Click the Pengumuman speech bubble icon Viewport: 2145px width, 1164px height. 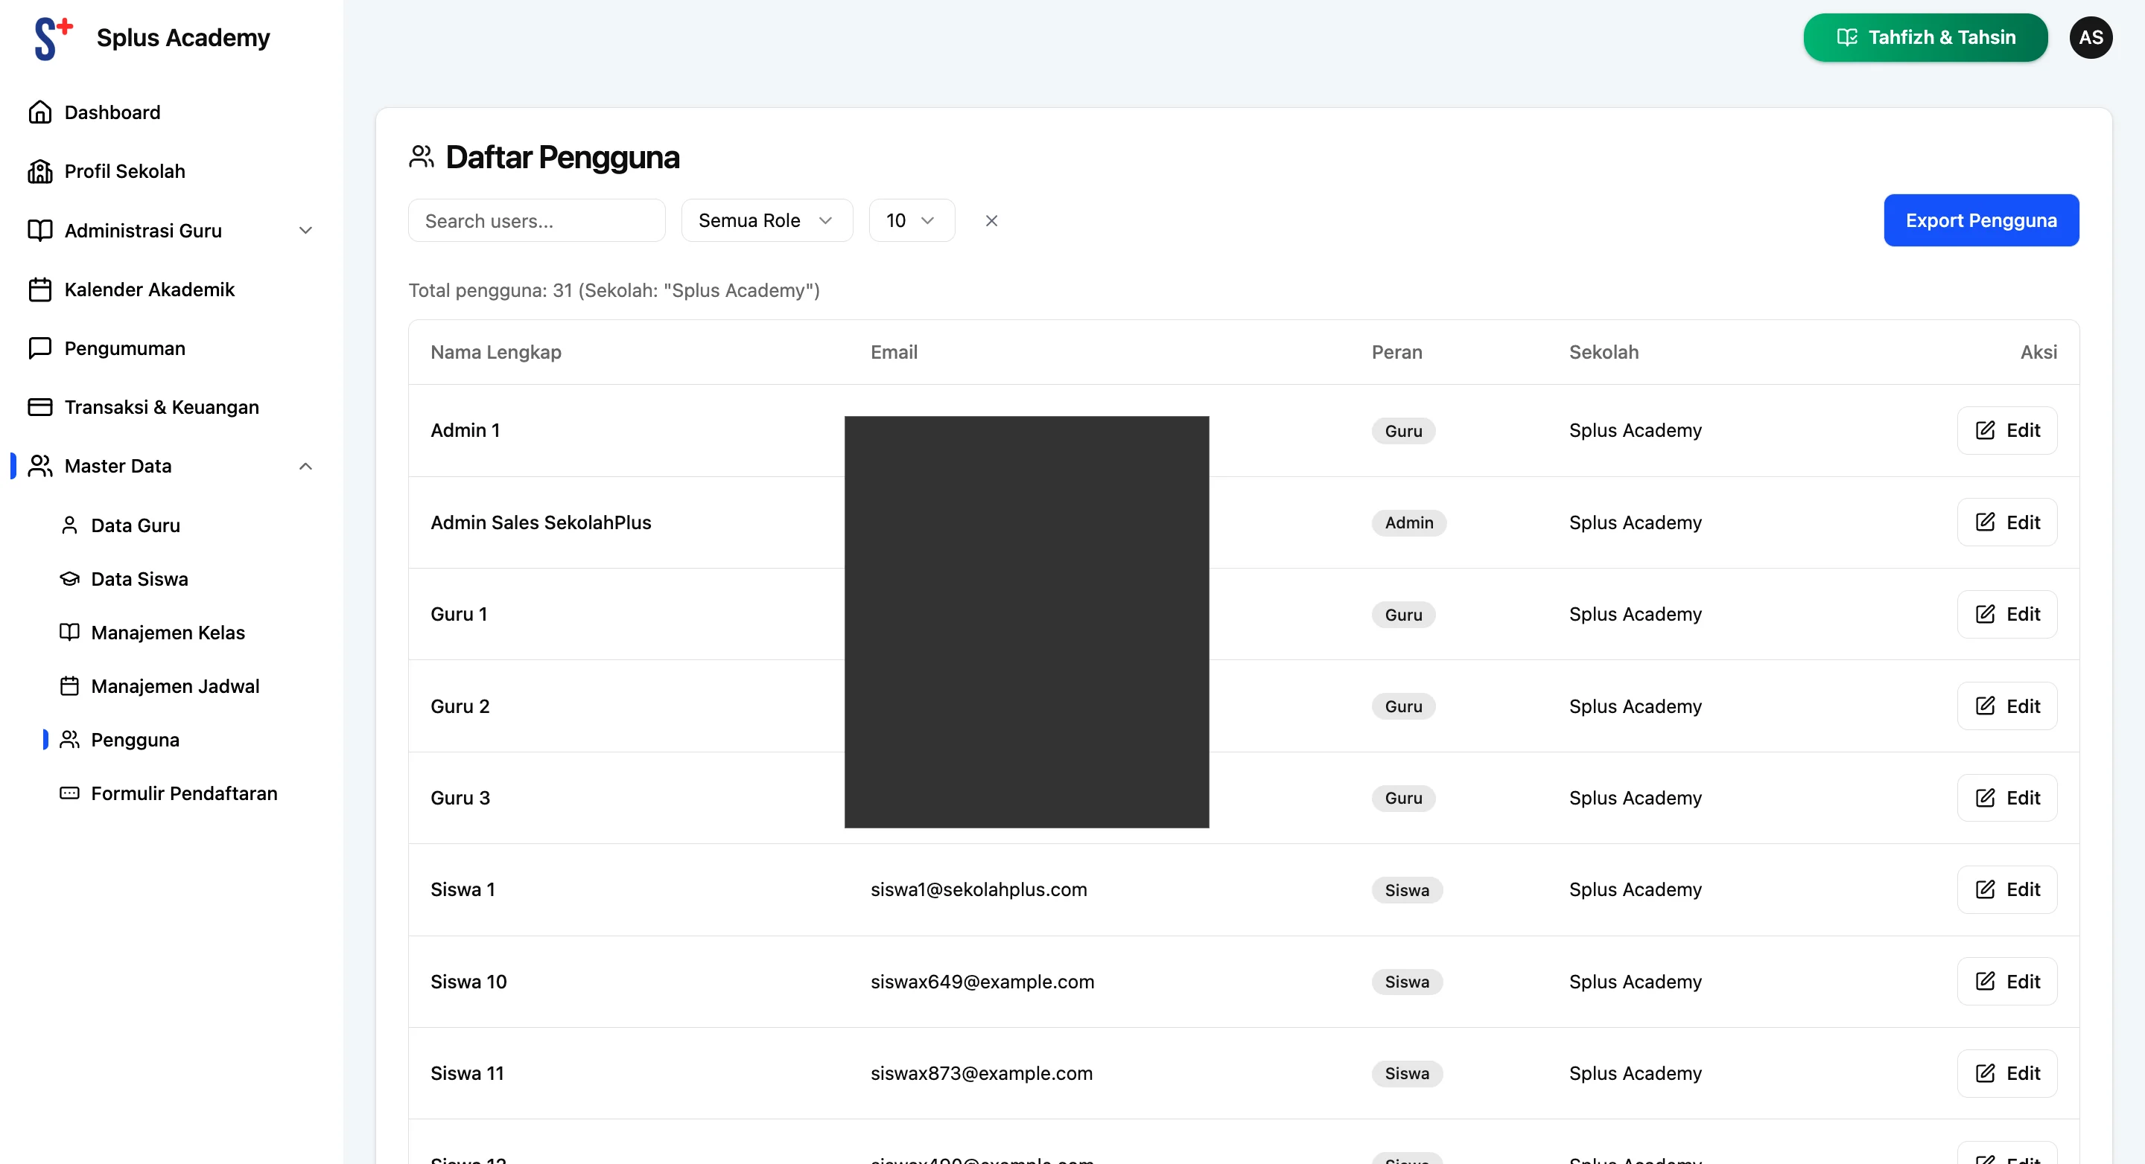pyautogui.click(x=41, y=348)
